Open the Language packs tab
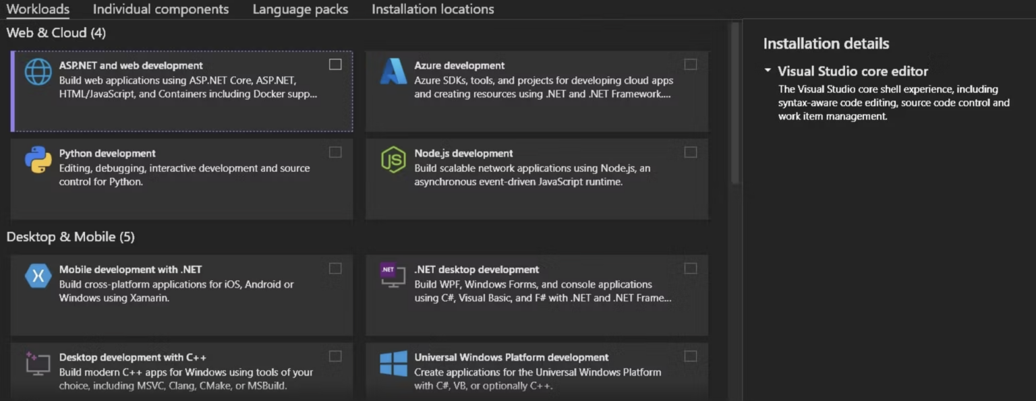 tap(300, 9)
